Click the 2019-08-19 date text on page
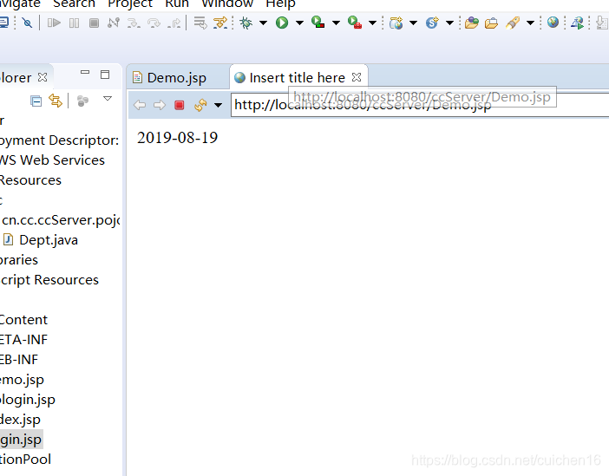The width and height of the screenshot is (609, 476). tap(178, 138)
